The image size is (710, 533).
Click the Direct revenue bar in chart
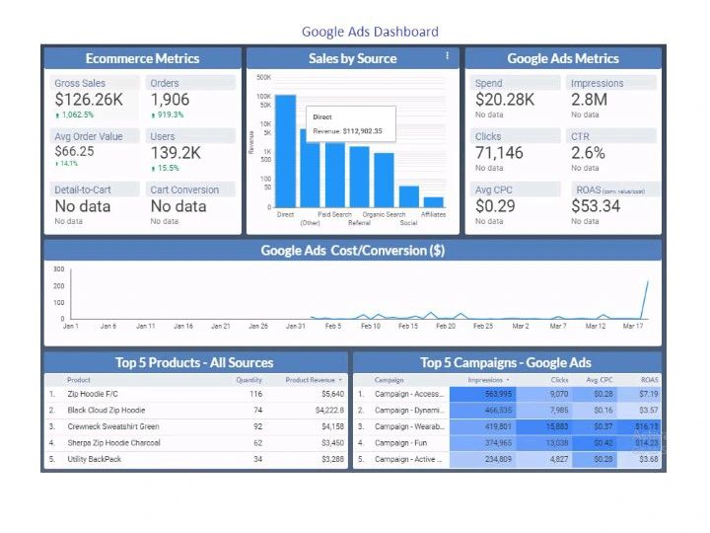285,158
